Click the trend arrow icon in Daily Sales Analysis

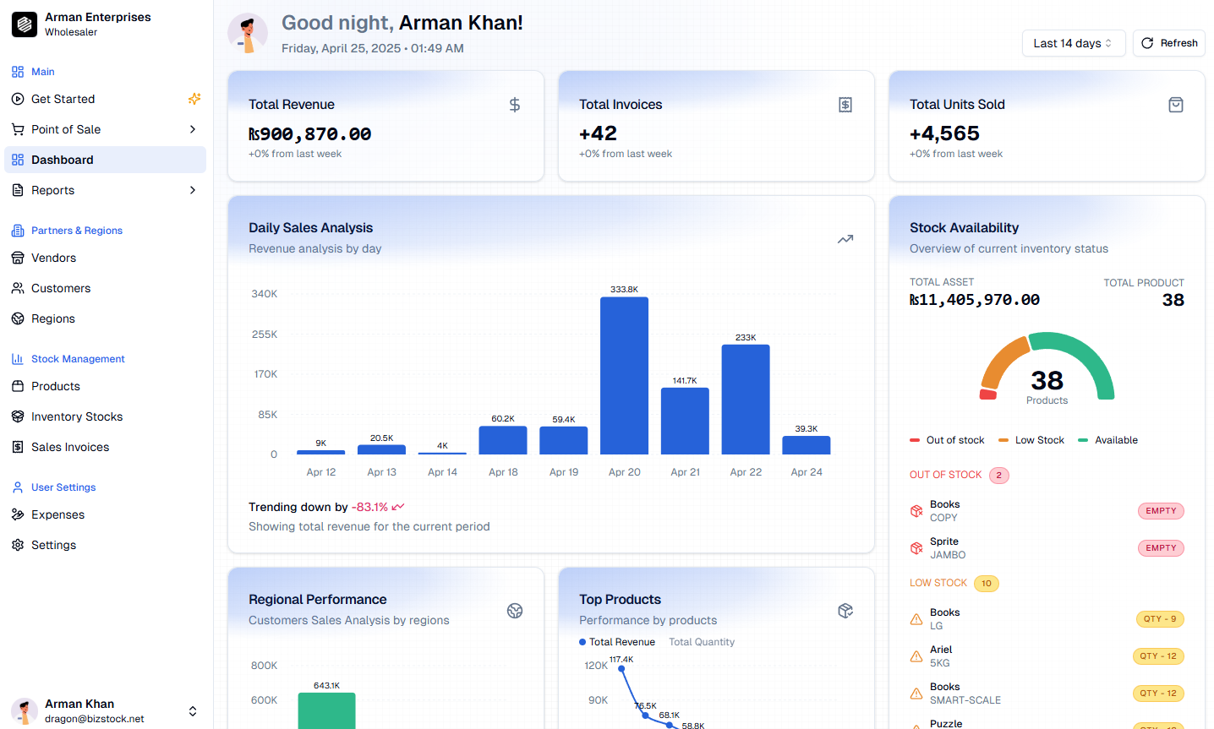(845, 239)
